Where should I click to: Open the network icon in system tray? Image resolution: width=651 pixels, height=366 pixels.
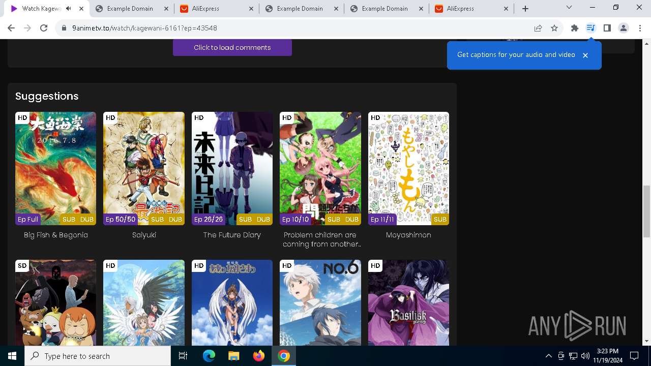point(573,356)
